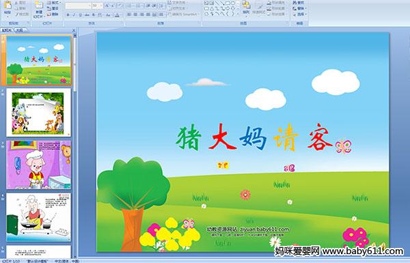Expand the Select (选择) dropdown
Viewport: 410px width, 263px height.
tap(300, 14)
